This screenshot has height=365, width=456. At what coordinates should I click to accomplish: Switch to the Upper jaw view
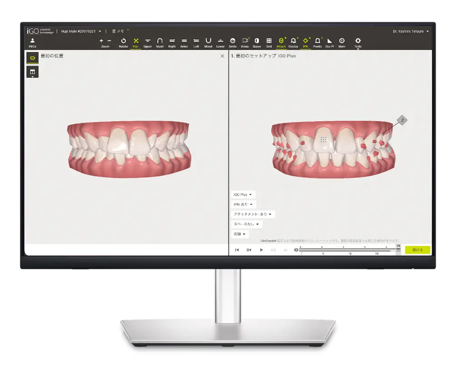point(148,43)
